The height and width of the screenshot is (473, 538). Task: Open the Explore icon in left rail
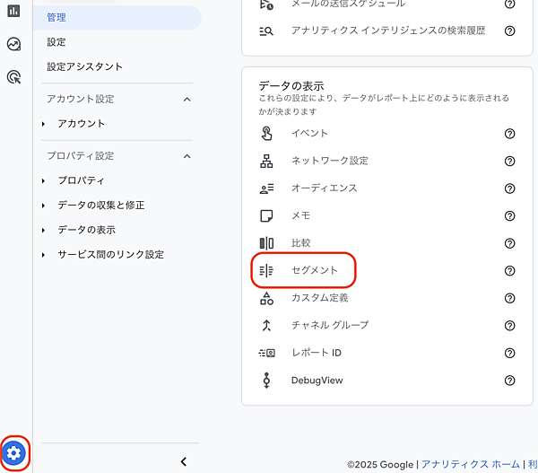point(13,44)
